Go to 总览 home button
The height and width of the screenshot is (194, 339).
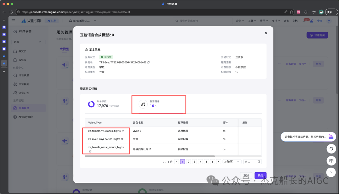click(52, 21)
